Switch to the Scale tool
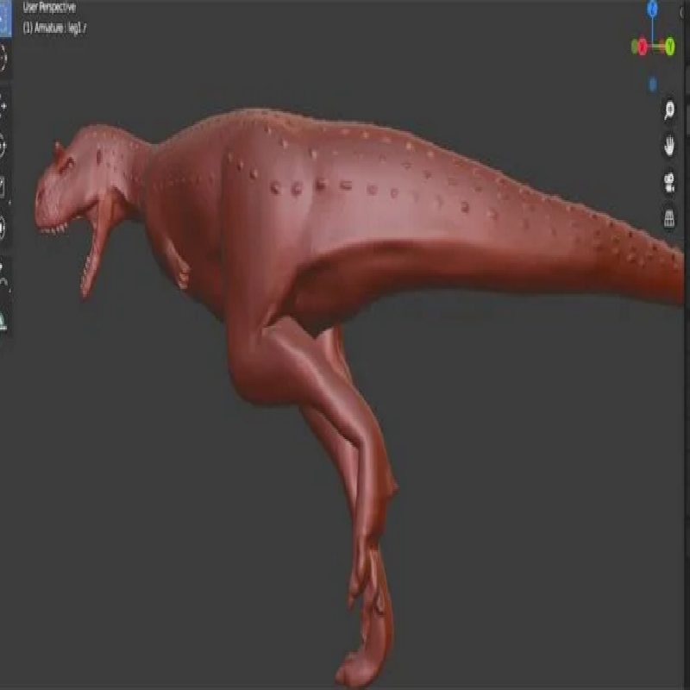 pyautogui.click(x=3, y=187)
